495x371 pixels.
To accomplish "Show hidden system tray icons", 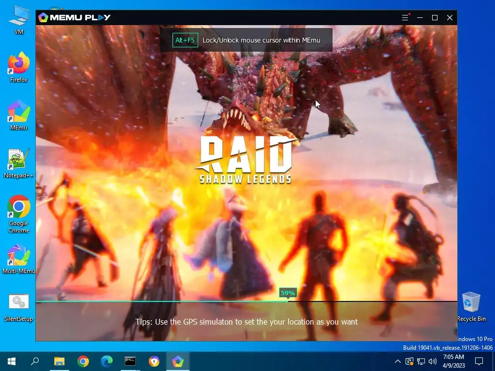I will tap(398, 361).
